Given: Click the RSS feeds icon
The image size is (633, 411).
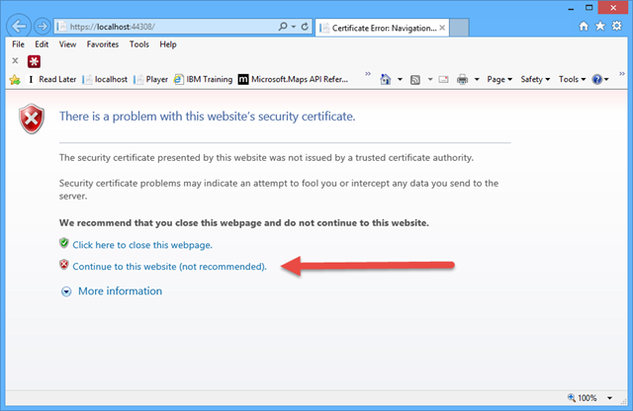Looking at the screenshot, I should [415, 79].
